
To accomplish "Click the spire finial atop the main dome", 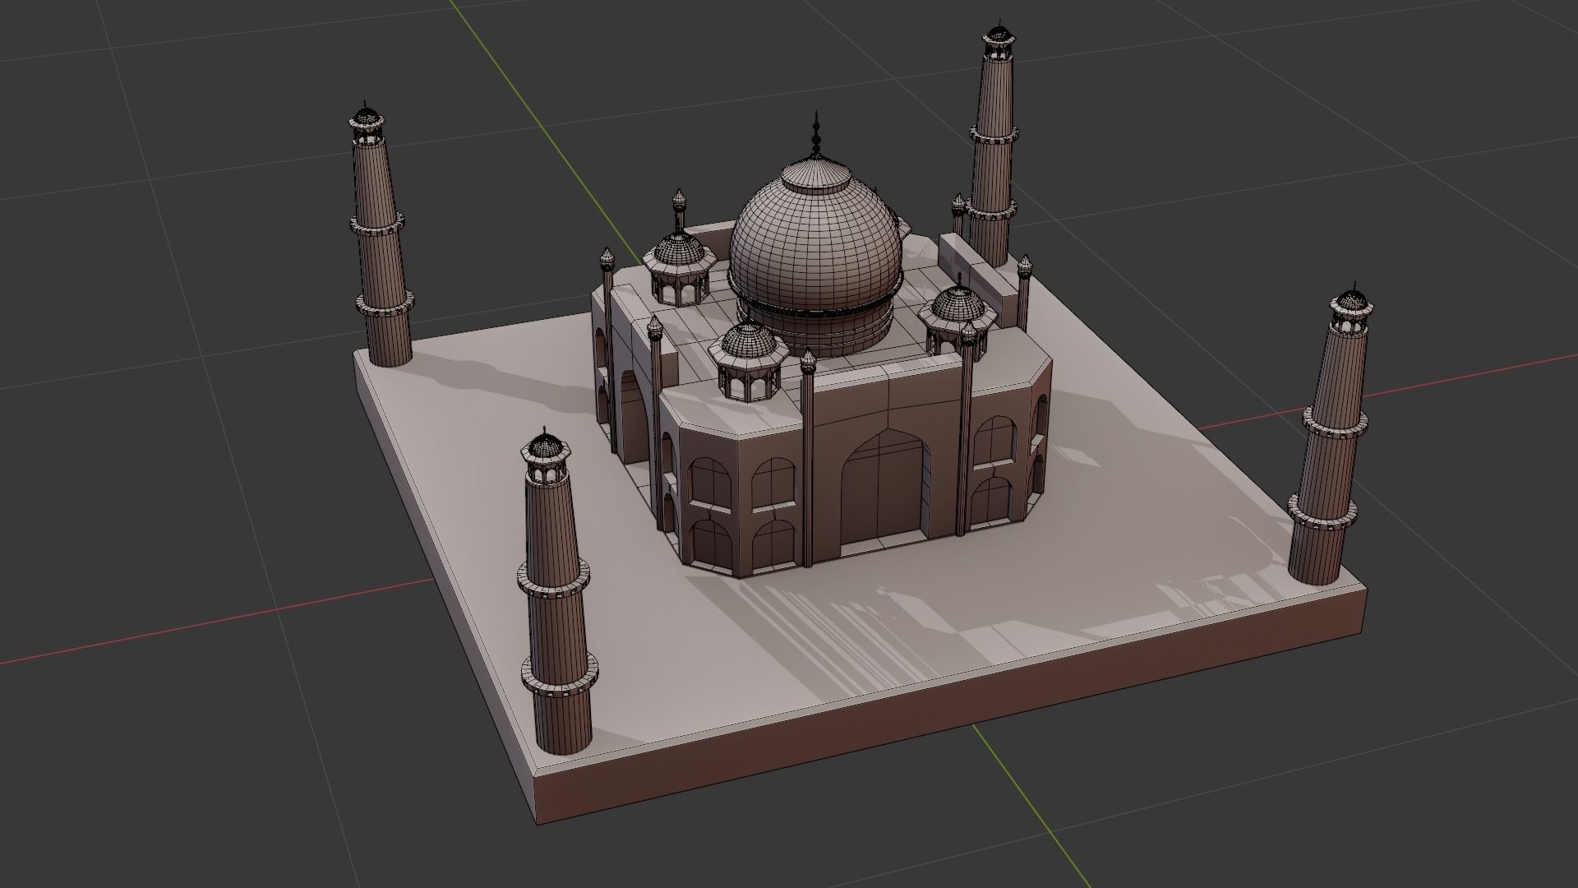I will [816, 133].
